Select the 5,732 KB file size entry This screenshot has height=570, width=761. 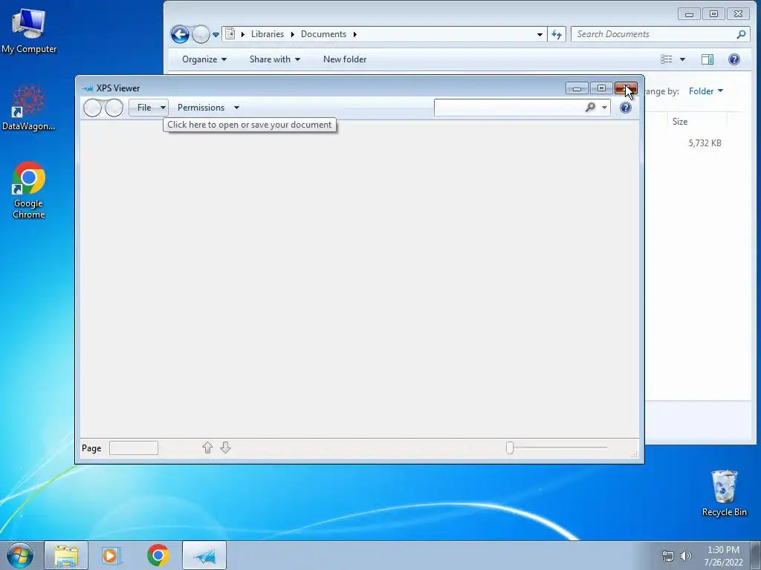tap(705, 143)
